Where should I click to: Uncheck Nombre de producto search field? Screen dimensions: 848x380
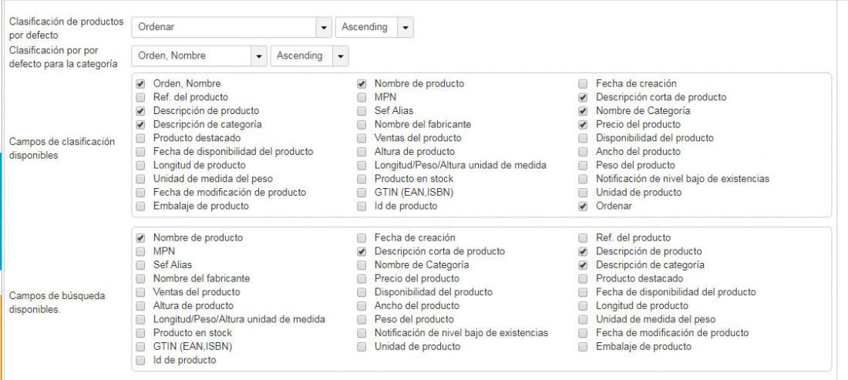(x=140, y=238)
